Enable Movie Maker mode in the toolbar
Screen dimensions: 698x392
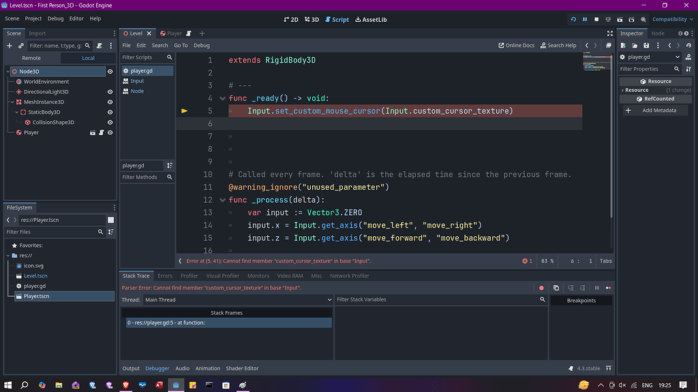point(642,19)
